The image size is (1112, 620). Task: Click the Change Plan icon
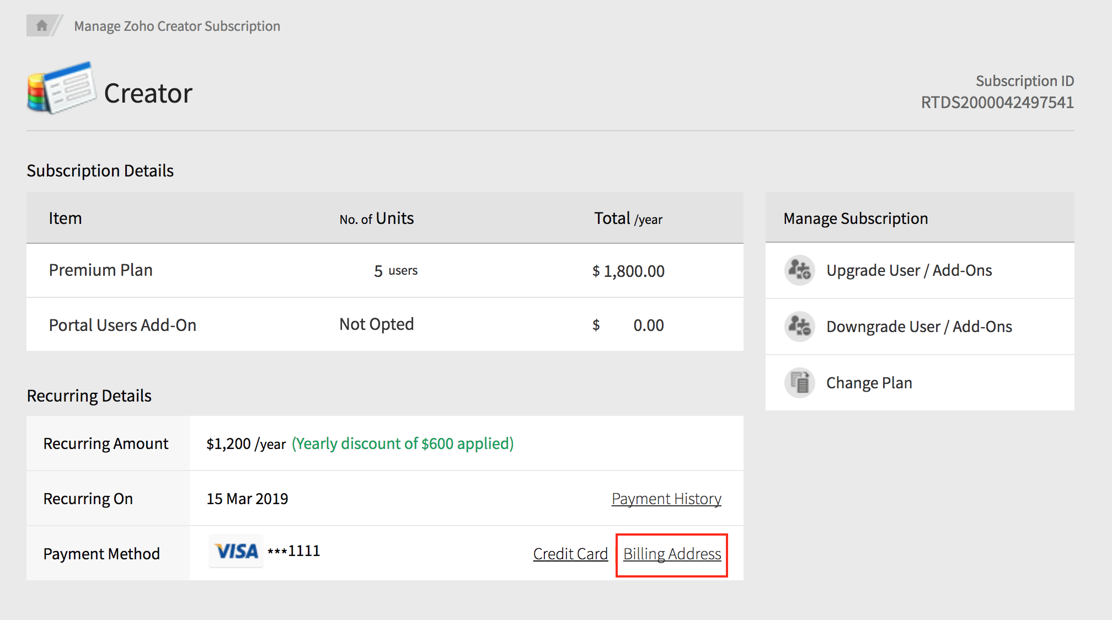pyautogui.click(x=799, y=383)
